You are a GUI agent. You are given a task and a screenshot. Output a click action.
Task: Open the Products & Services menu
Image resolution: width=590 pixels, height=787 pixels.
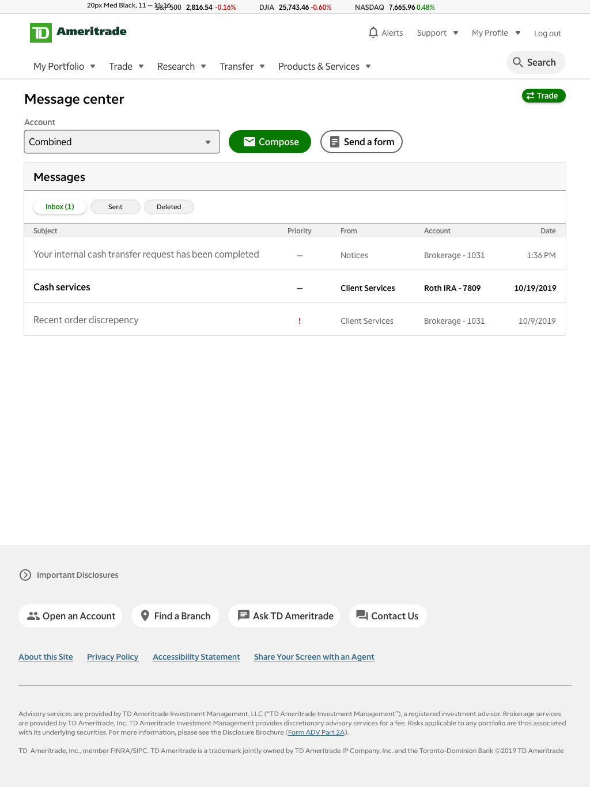coord(319,66)
